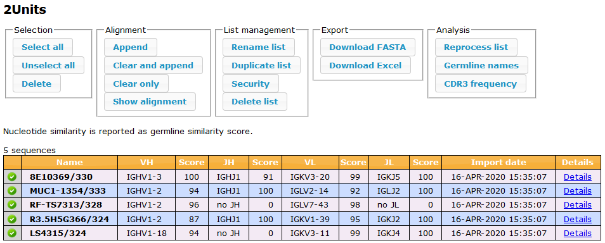Toggle the green check icon for LS4315/324
Image resolution: width=605 pixels, height=243 pixels.
[x=12, y=234]
